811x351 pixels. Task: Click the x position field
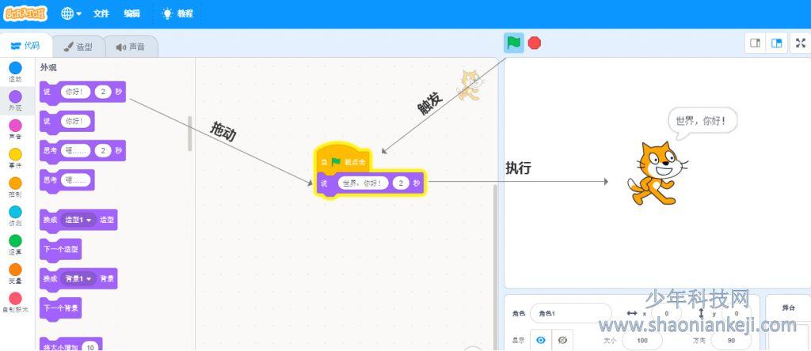tap(667, 313)
